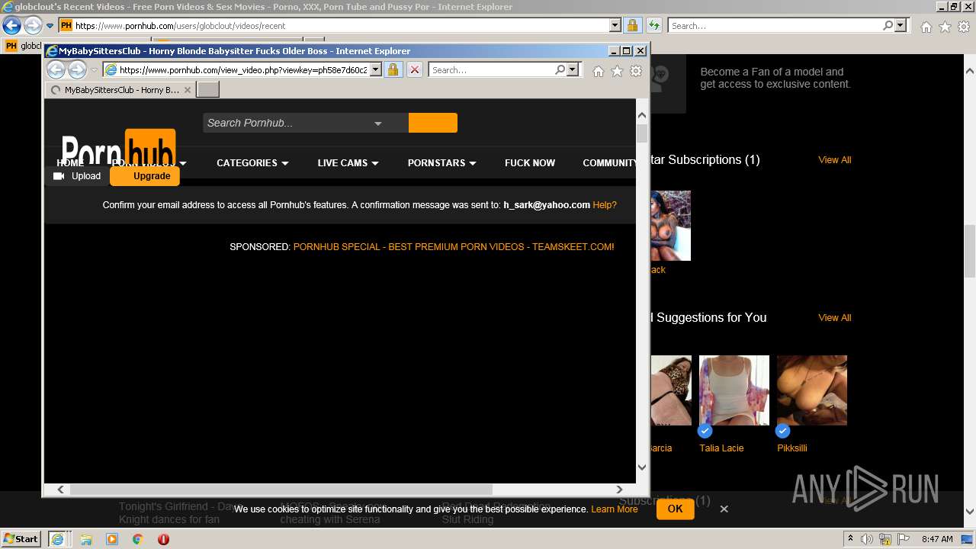Open the Help? link beside email

point(605,205)
